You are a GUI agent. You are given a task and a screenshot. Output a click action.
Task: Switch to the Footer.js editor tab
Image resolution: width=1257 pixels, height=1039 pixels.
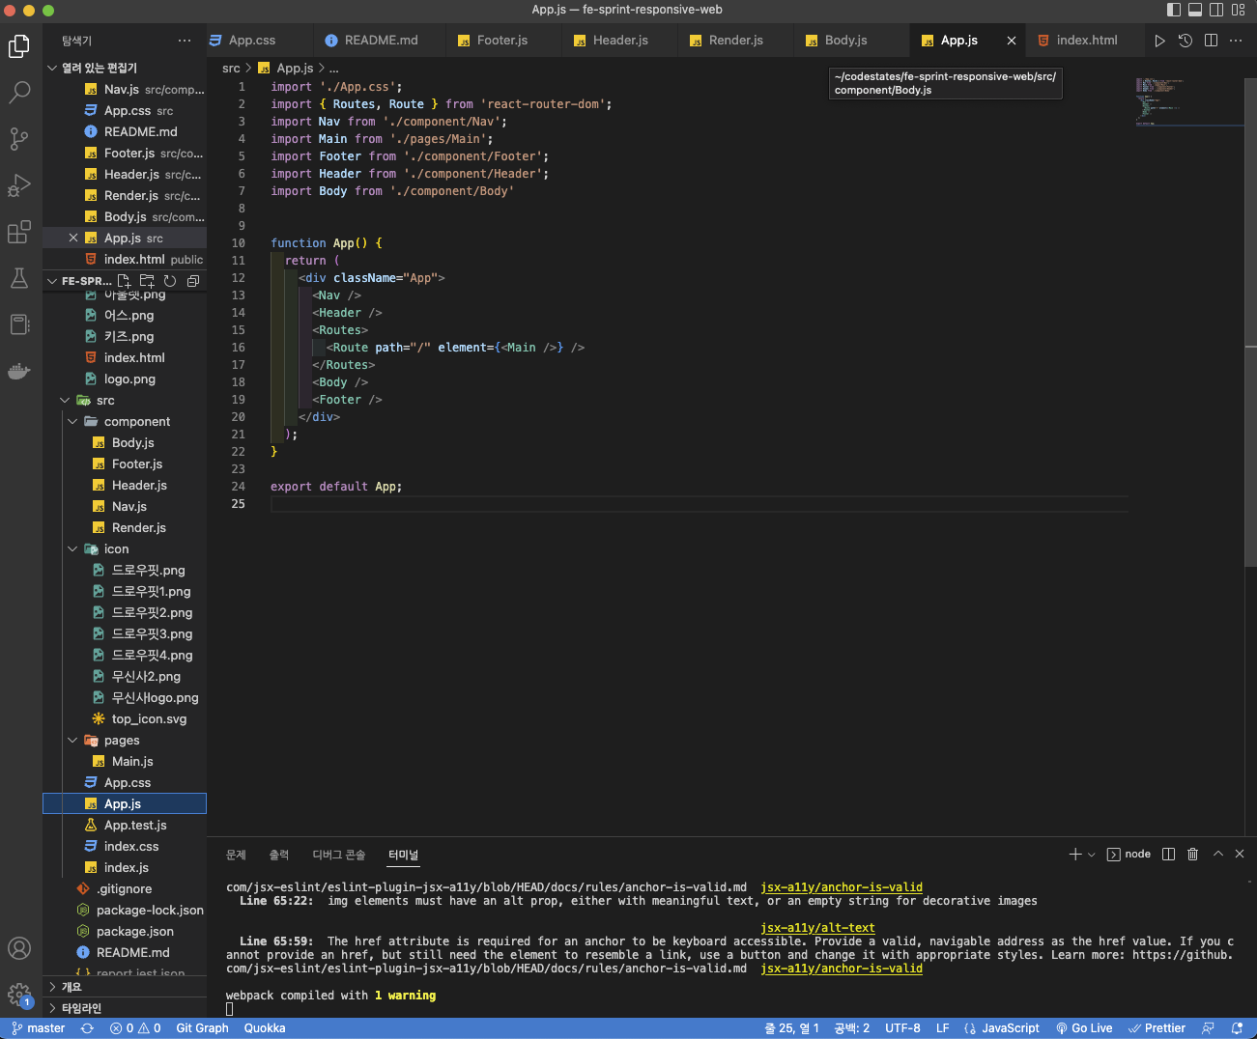coord(502,41)
